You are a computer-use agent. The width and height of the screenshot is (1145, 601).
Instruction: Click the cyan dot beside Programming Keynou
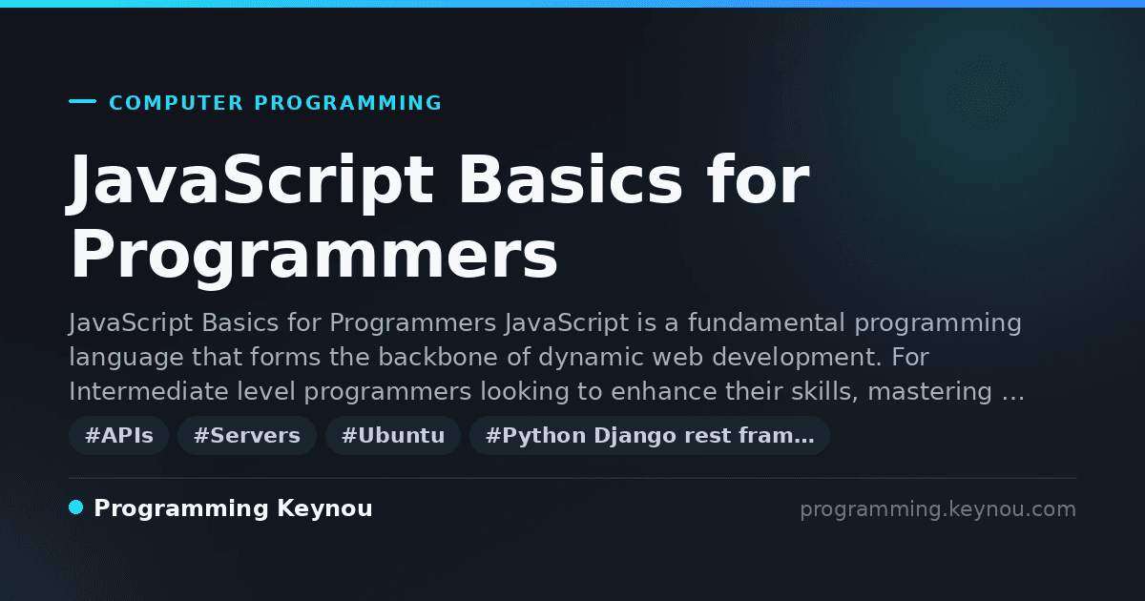76,508
